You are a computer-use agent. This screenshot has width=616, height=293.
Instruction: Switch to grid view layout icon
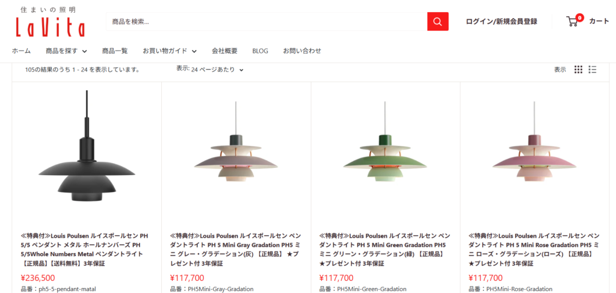tap(578, 70)
